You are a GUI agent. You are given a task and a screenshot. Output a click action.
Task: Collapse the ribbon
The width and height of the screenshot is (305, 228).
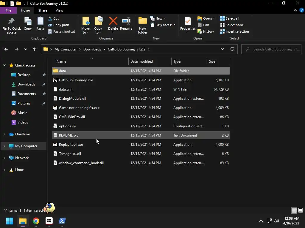click(295, 10)
